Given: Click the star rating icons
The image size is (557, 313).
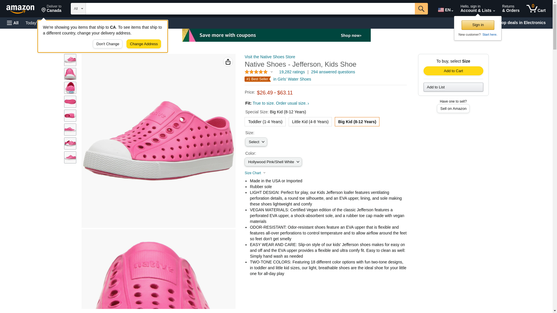Looking at the screenshot, I should 256,72.
